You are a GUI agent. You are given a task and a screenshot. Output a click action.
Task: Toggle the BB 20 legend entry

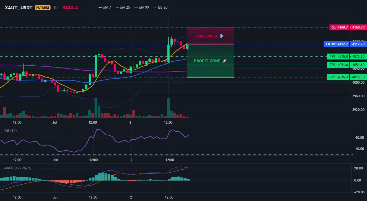click(x=161, y=7)
